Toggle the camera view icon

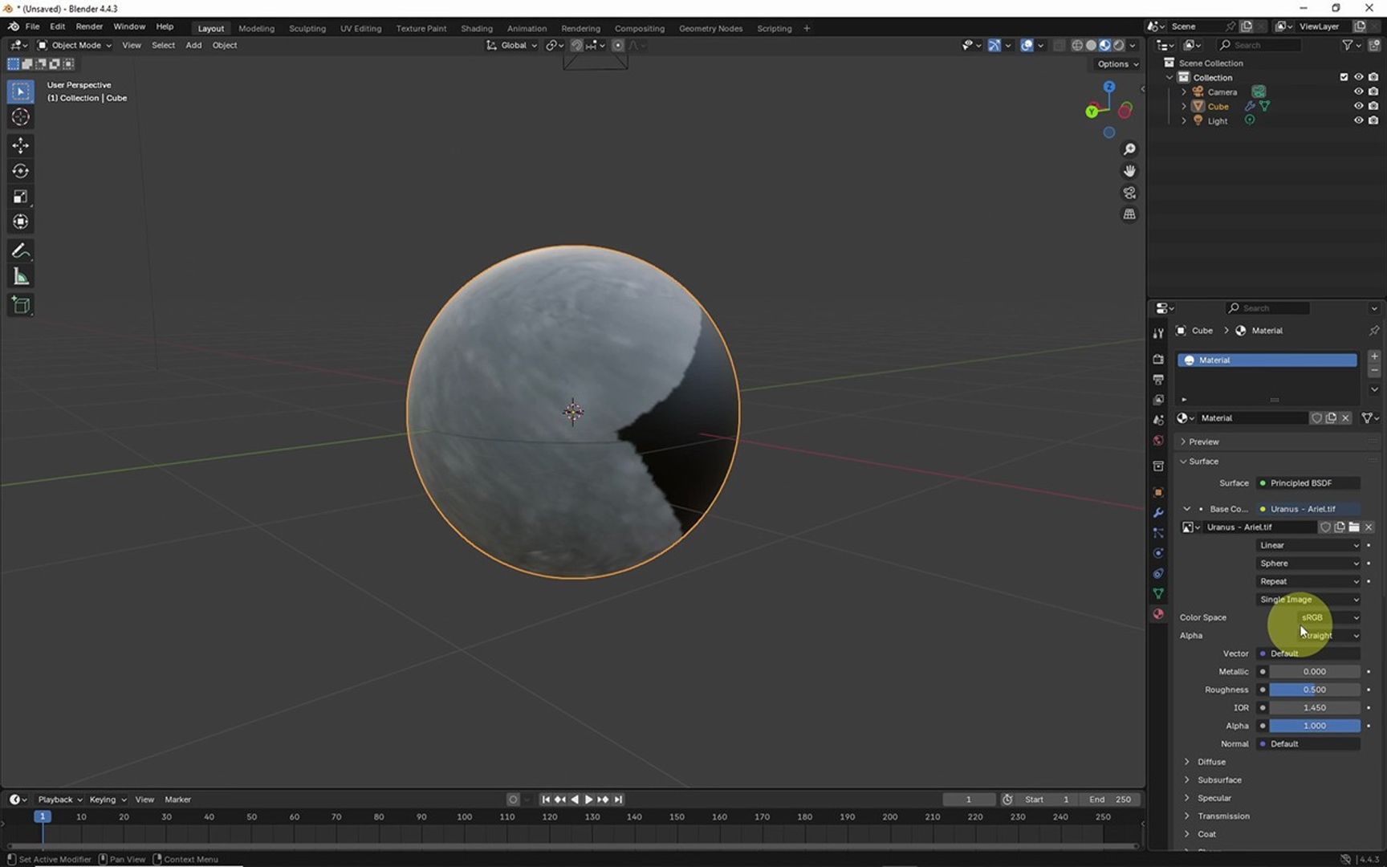(x=1129, y=193)
